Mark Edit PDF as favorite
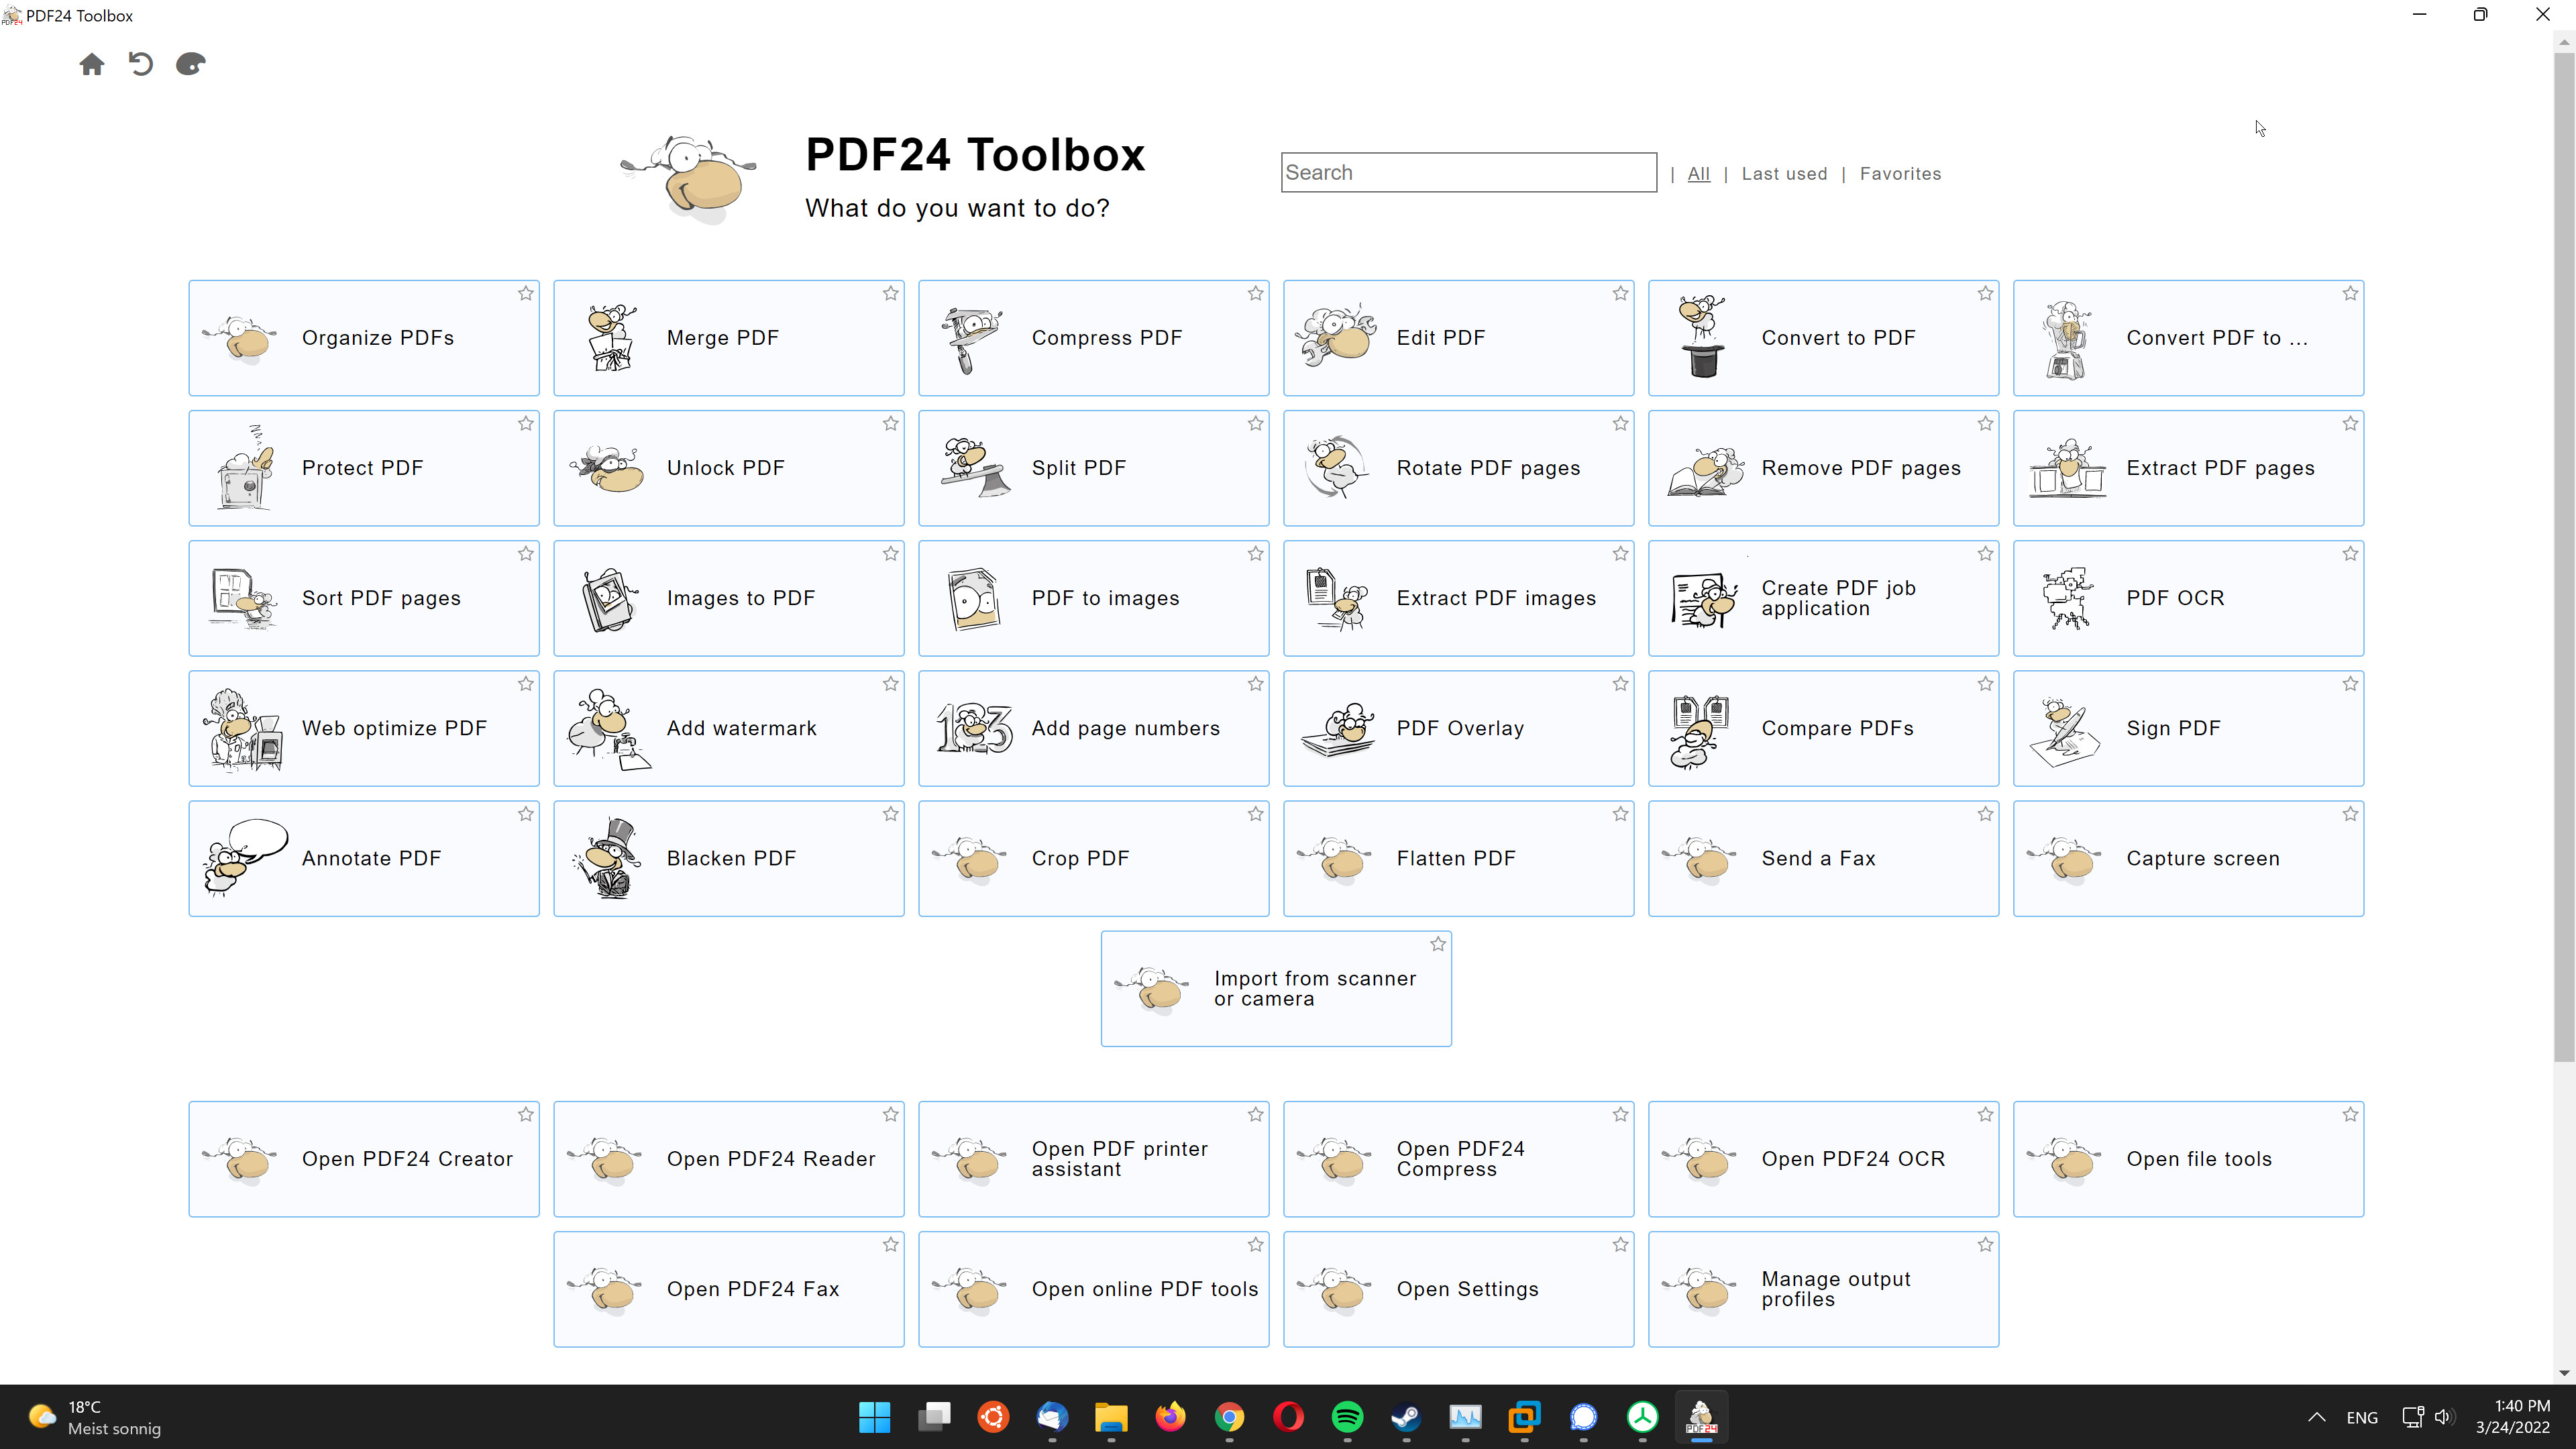Image resolution: width=2576 pixels, height=1449 pixels. (x=1620, y=293)
